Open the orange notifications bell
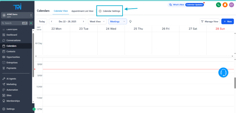This screenshot has width=236, height=113. [225, 5]
